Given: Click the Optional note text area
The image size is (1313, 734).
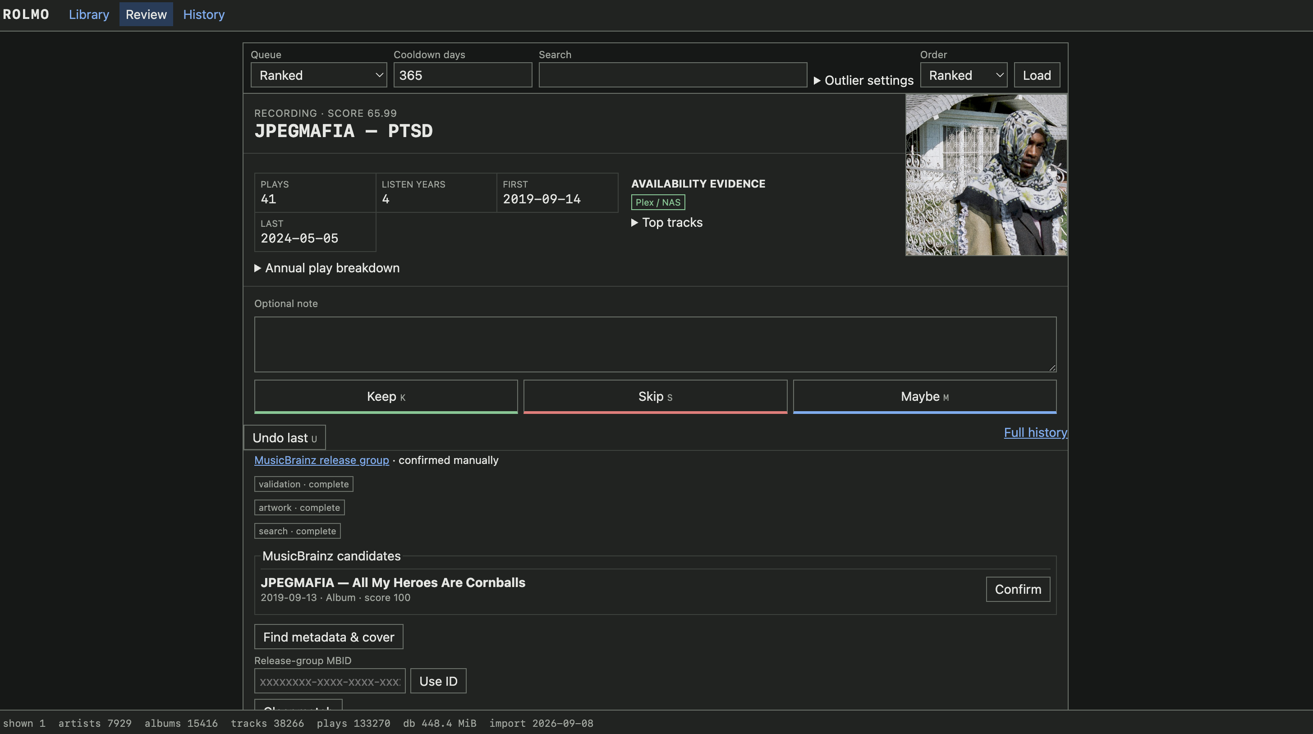Looking at the screenshot, I should click(655, 344).
